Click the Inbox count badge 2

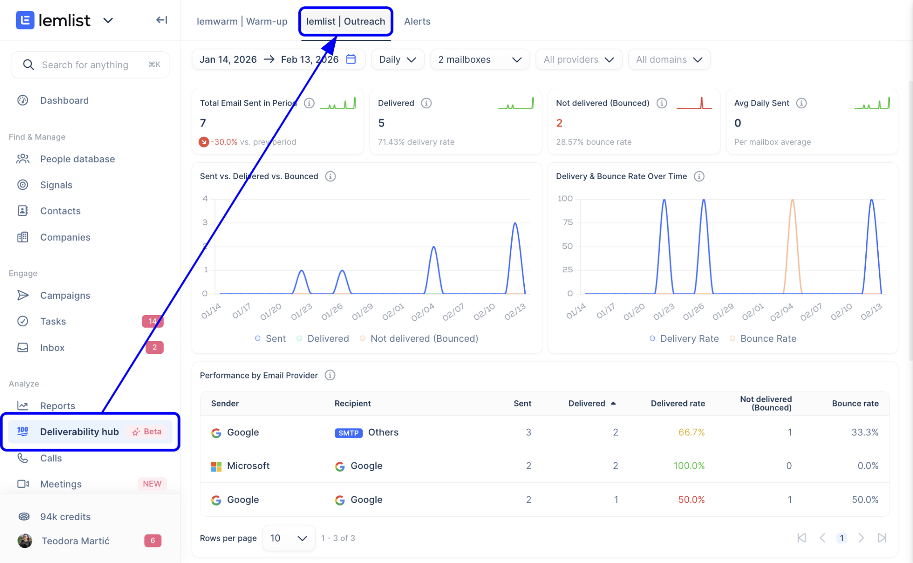coord(154,347)
